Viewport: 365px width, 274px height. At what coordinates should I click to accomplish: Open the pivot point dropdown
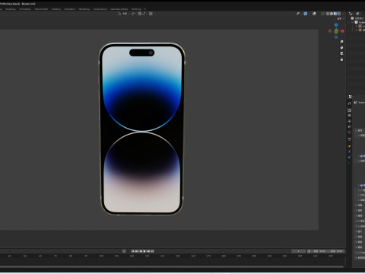(x=134, y=14)
